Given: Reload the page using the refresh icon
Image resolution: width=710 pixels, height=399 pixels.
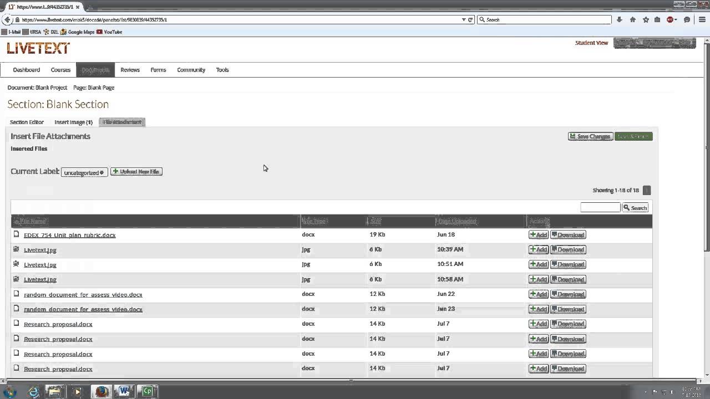Looking at the screenshot, I should tap(470, 19).
